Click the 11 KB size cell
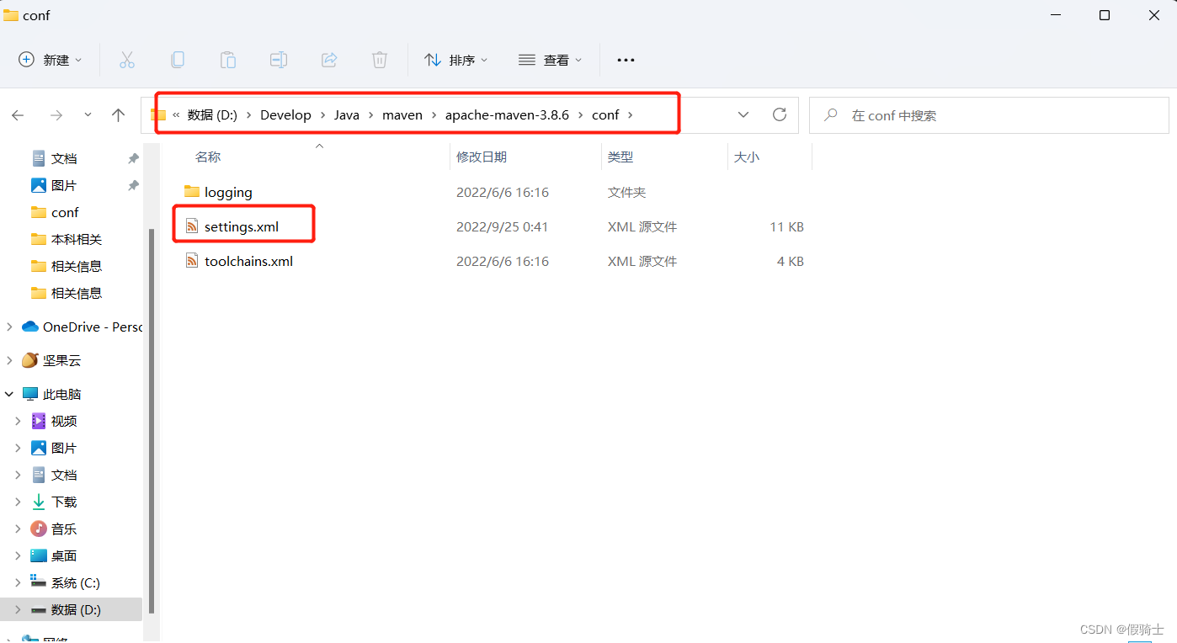The width and height of the screenshot is (1177, 643). tap(786, 226)
